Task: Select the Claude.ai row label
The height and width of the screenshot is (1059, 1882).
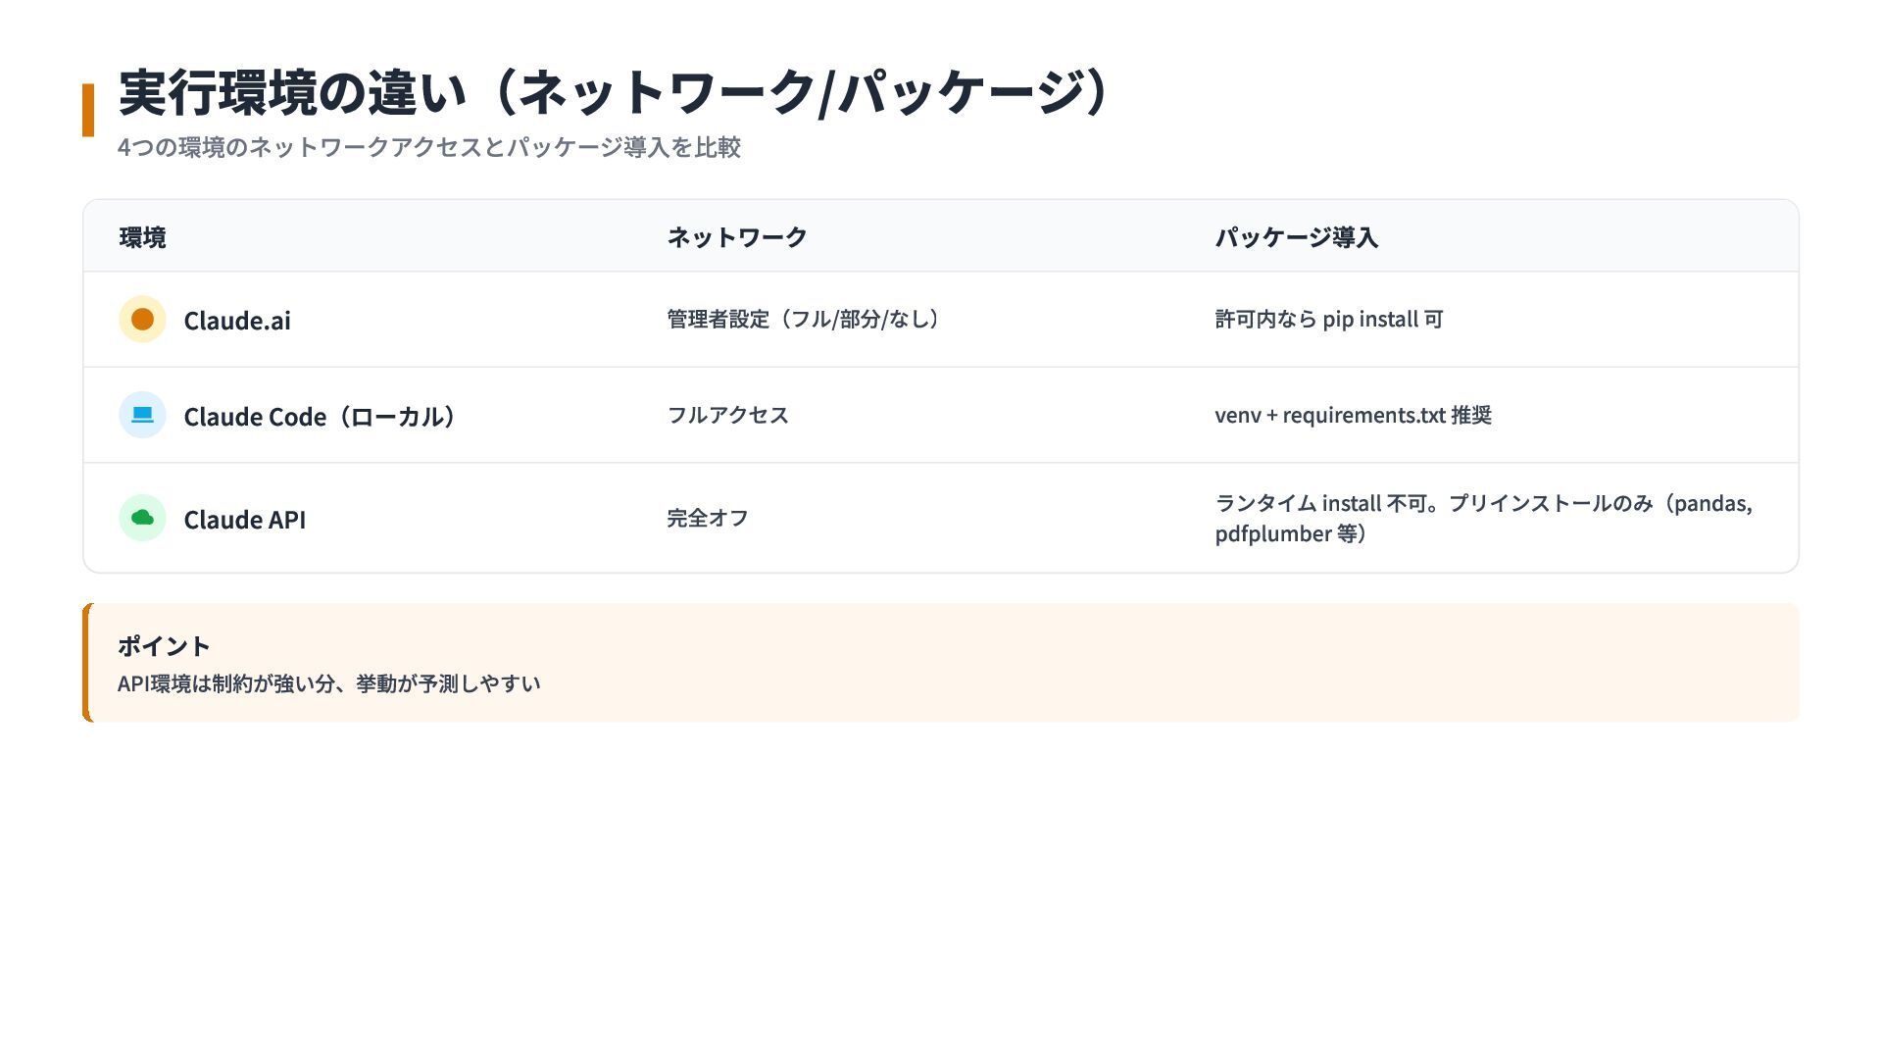Action: tap(237, 321)
